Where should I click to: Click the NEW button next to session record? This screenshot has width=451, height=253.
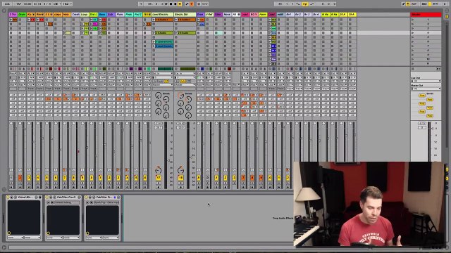[205, 4]
